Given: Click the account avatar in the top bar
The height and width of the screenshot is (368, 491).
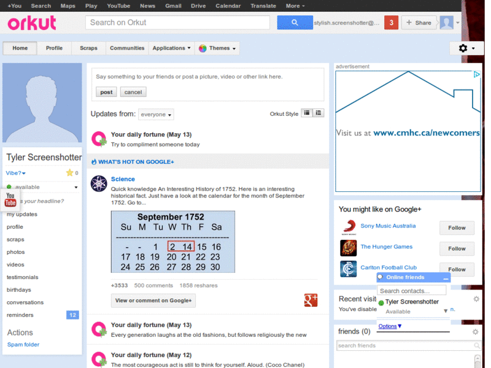Looking at the screenshot, I should [446, 23].
